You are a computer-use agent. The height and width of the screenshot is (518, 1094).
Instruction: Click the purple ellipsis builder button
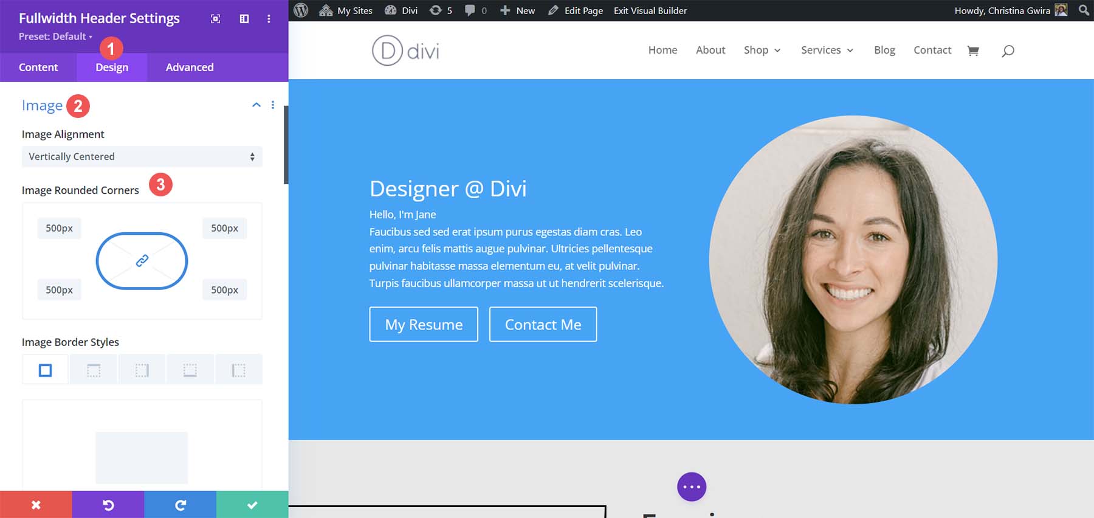point(692,487)
